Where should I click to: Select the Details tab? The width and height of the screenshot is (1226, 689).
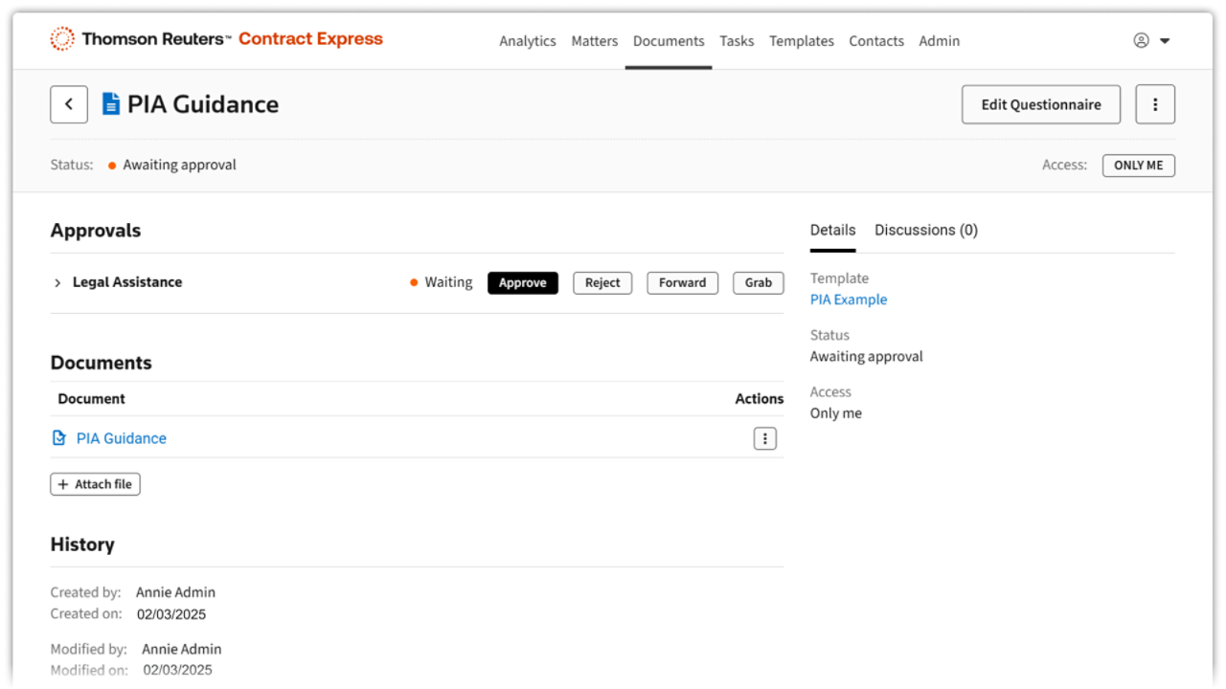point(832,230)
